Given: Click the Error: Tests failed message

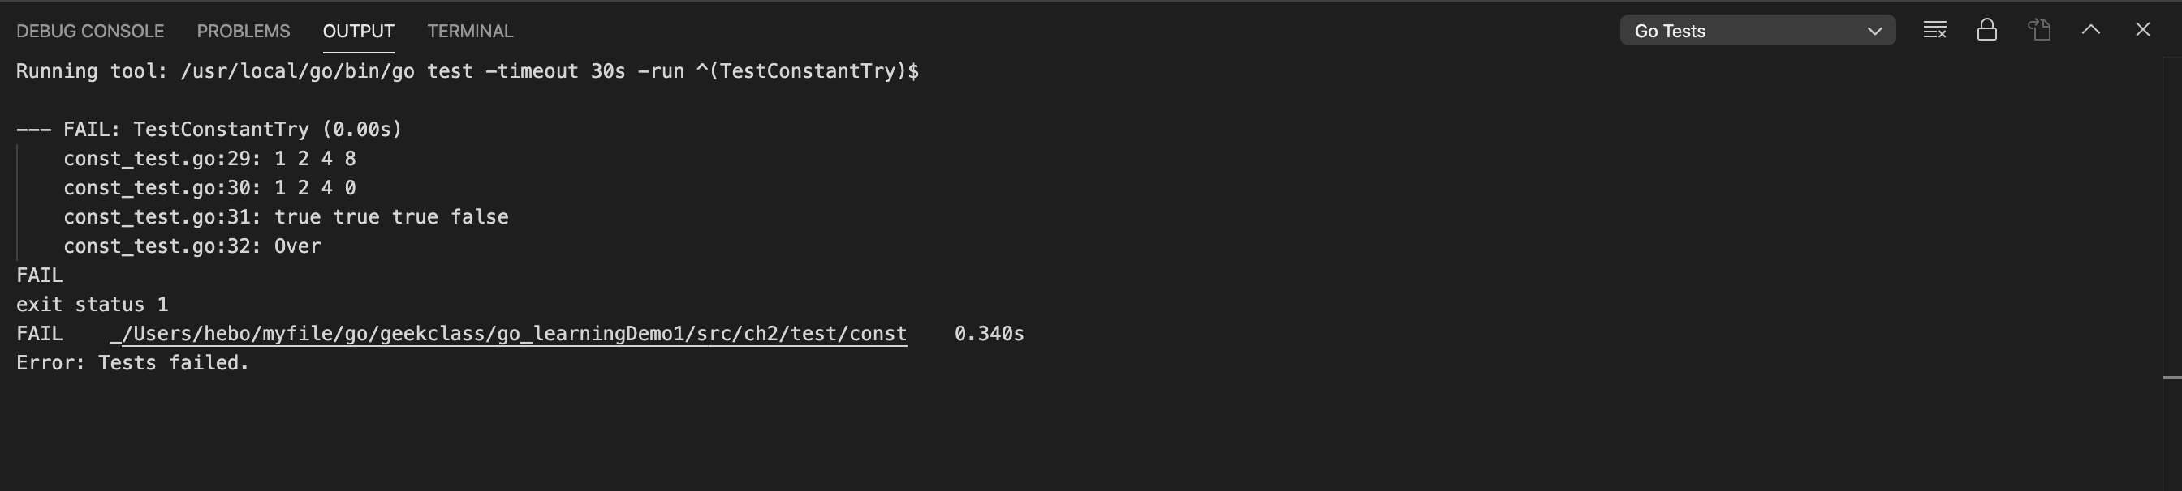Looking at the screenshot, I should [x=133, y=362].
